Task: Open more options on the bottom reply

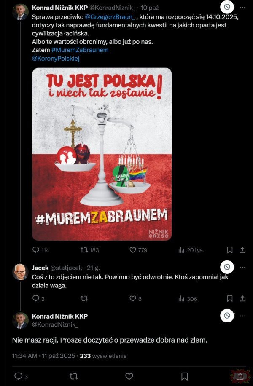Action: tap(242, 316)
